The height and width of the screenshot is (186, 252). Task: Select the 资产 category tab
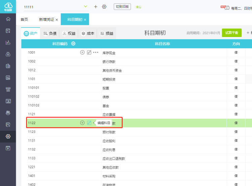tap(31, 33)
